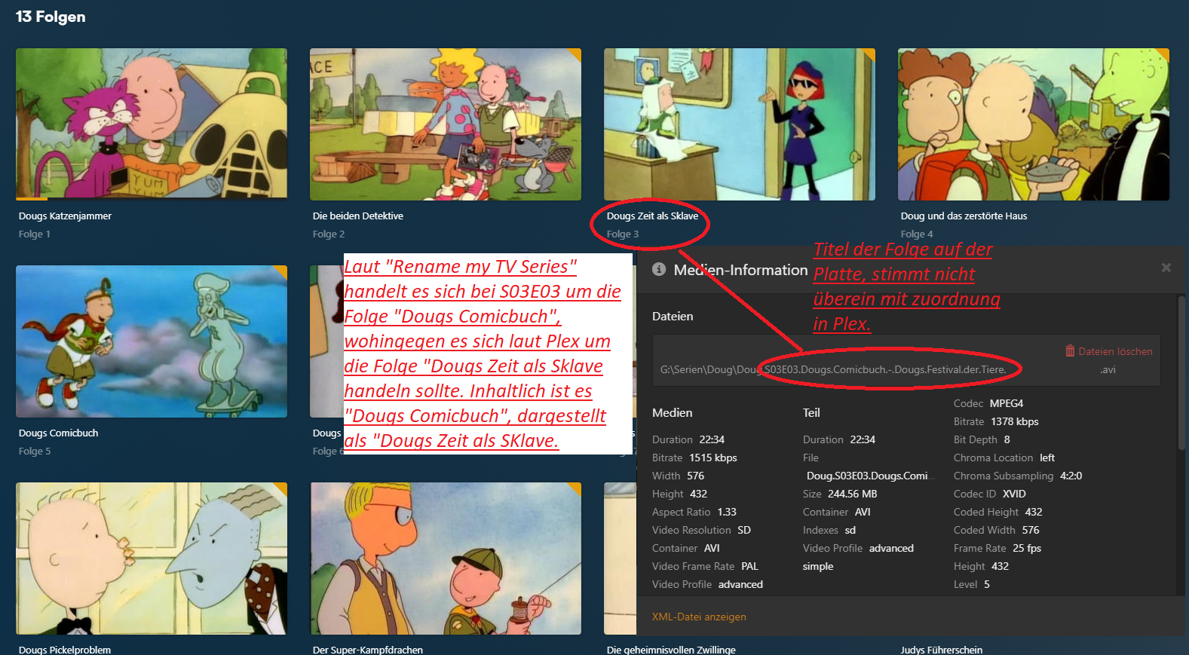1189x655 pixels.
Task: Click the Folge 5 label
Action: click(35, 451)
